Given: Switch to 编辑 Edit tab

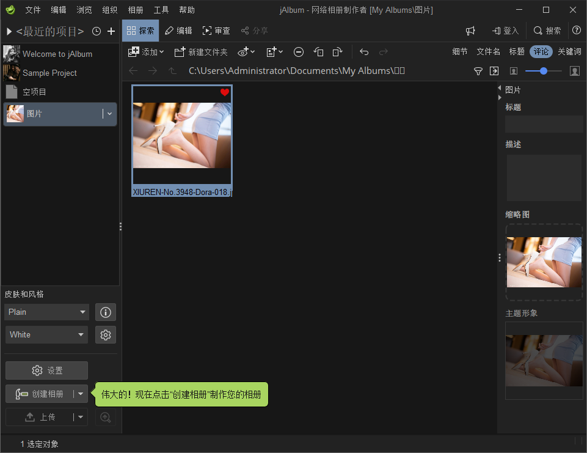Looking at the screenshot, I should pos(178,31).
